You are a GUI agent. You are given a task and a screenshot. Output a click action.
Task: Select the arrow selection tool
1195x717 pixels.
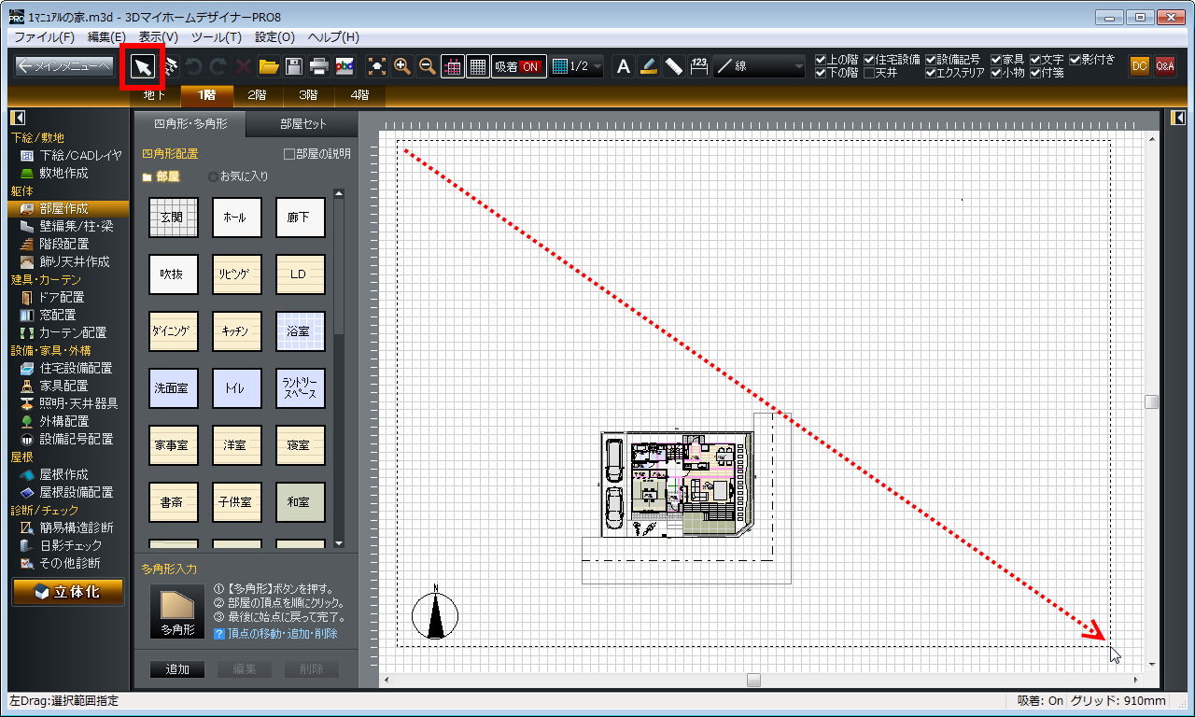coord(143,66)
